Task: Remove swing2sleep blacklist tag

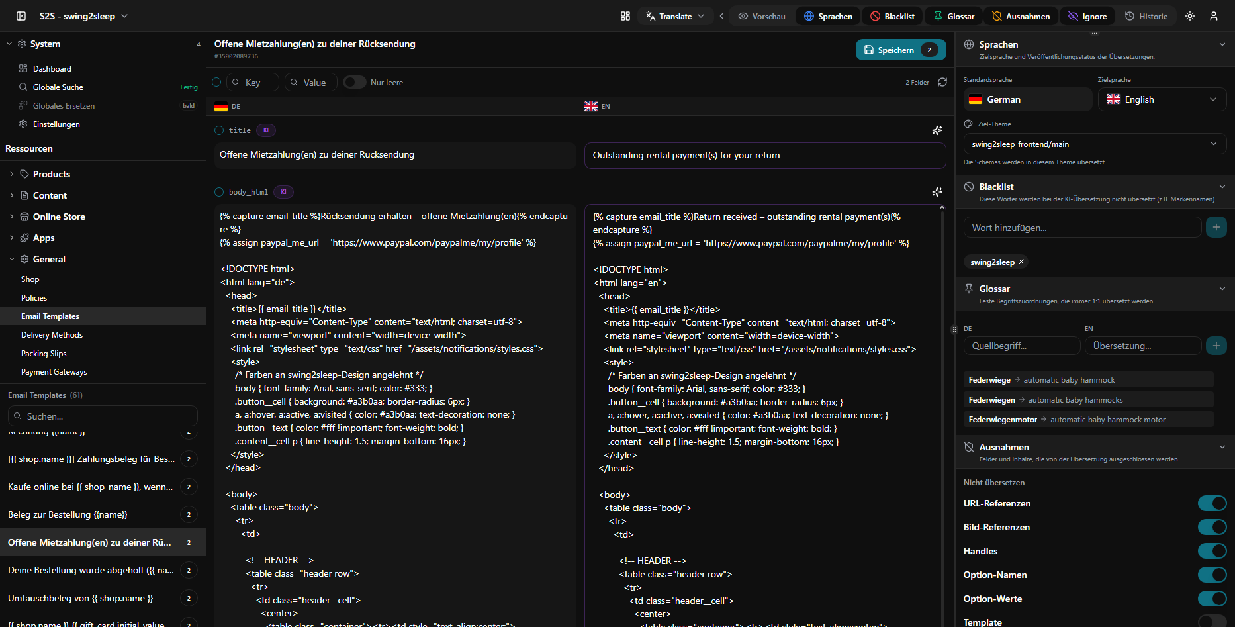Action: (x=1021, y=262)
